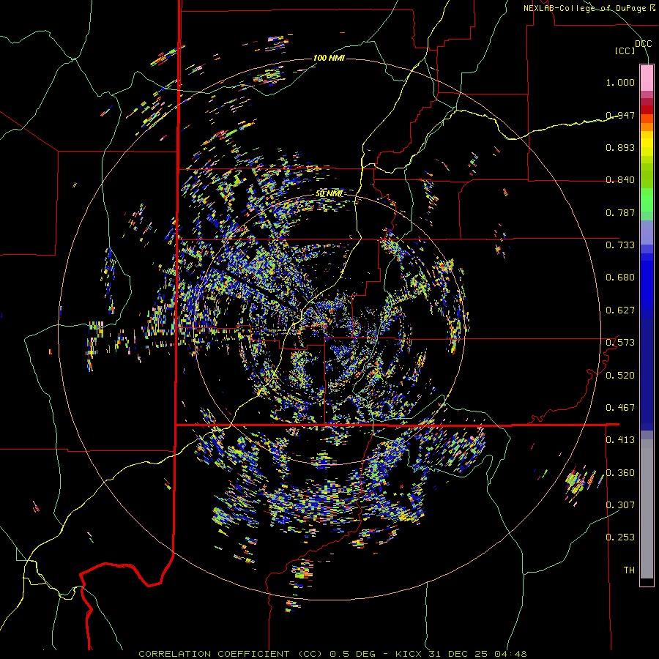This screenshot has width=659, height=659.
Task: Click the 100 NMI range ring label
Action: [329, 58]
